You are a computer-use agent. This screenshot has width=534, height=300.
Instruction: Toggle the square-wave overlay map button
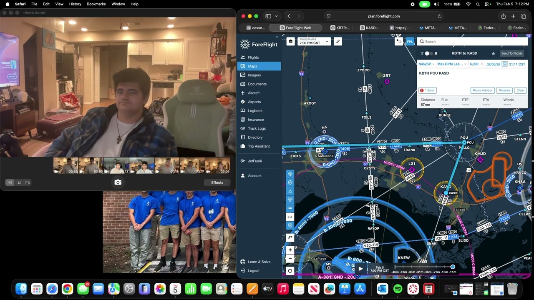pos(290,217)
